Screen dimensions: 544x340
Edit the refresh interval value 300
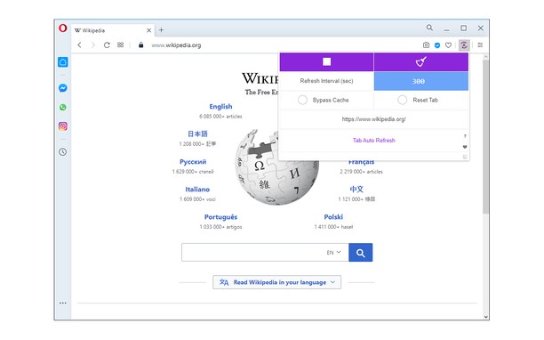coord(421,81)
